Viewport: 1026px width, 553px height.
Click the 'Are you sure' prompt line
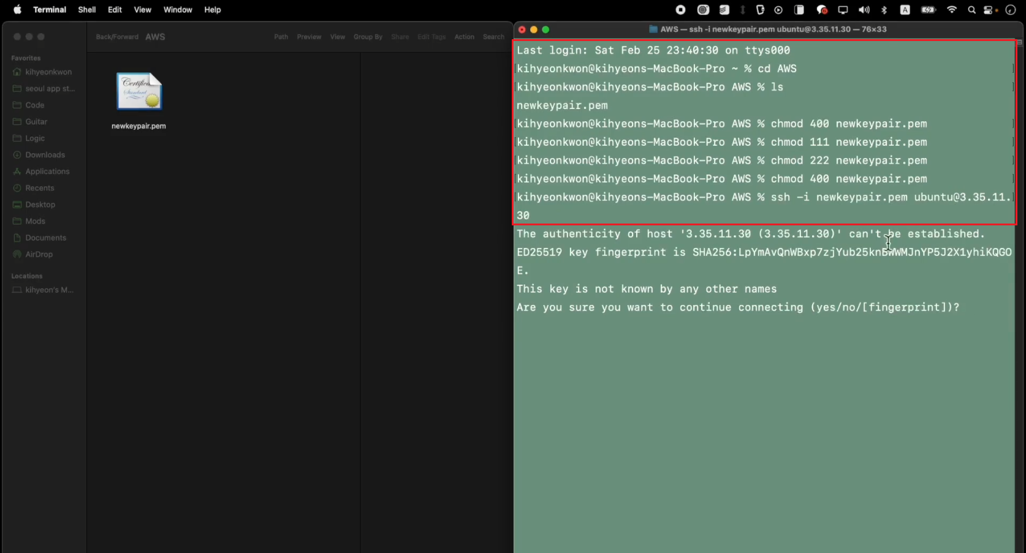coord(738,307)
